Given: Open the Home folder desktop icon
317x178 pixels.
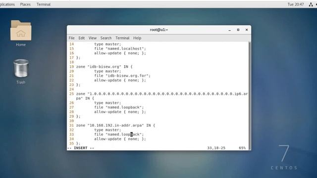Looking at the screenshot, I should 21,33.
